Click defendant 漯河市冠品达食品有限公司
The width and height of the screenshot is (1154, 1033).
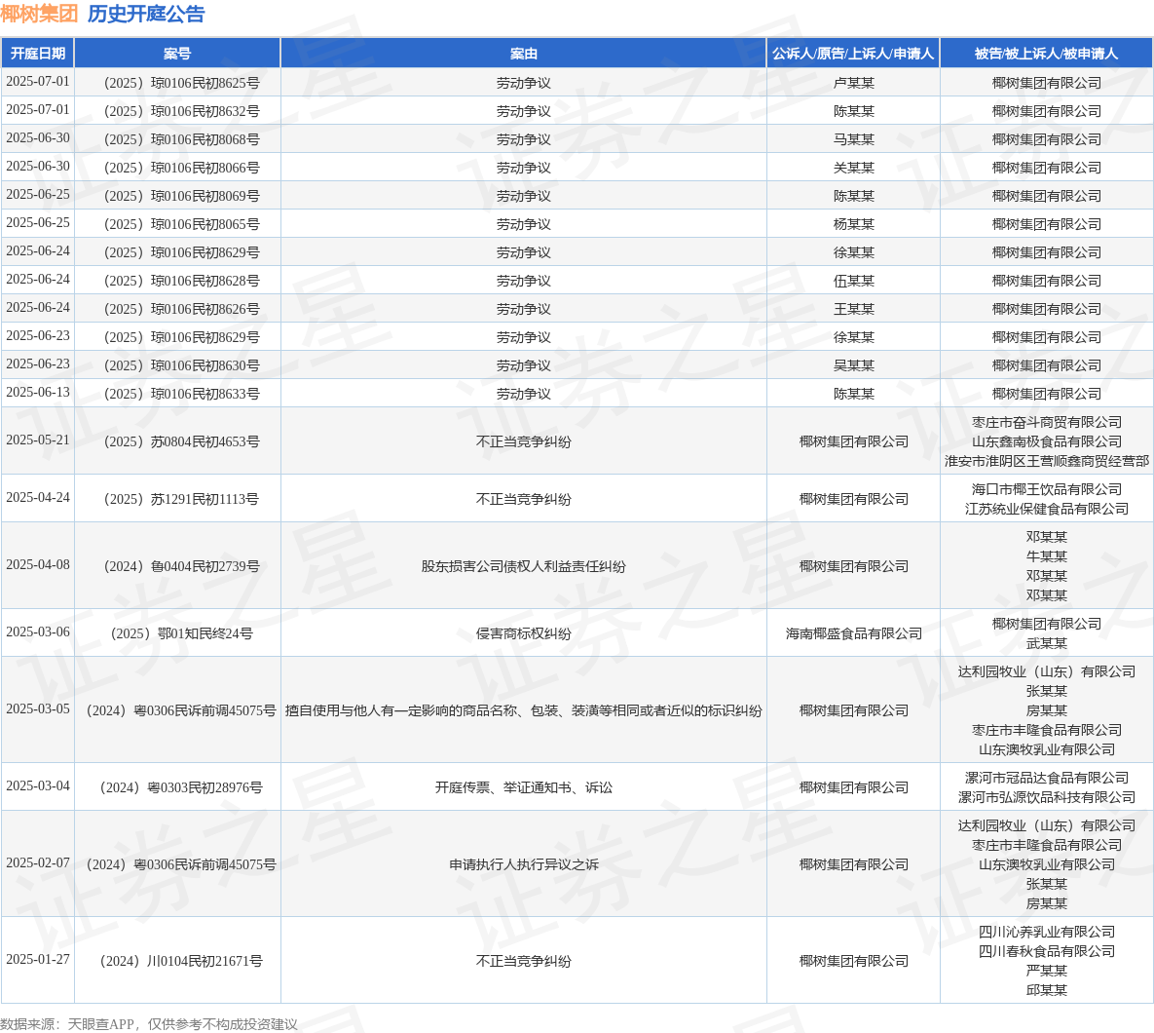(1046, 778)
